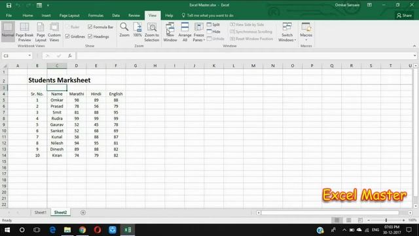Open Page Break Preview view
The image size is (419, 236).
coord(25,31)
